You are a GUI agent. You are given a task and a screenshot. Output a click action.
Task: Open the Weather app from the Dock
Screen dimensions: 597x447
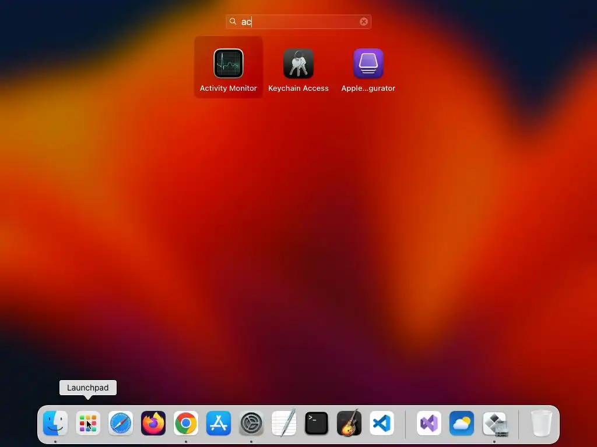click(x=462, y=423)
